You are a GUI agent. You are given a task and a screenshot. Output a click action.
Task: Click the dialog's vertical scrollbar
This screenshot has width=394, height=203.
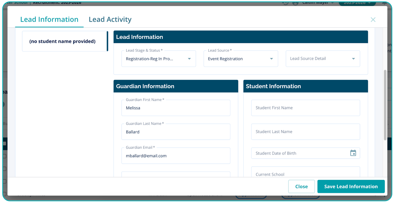[x=385, y=104]
